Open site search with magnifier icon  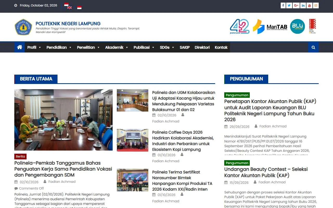313,47
